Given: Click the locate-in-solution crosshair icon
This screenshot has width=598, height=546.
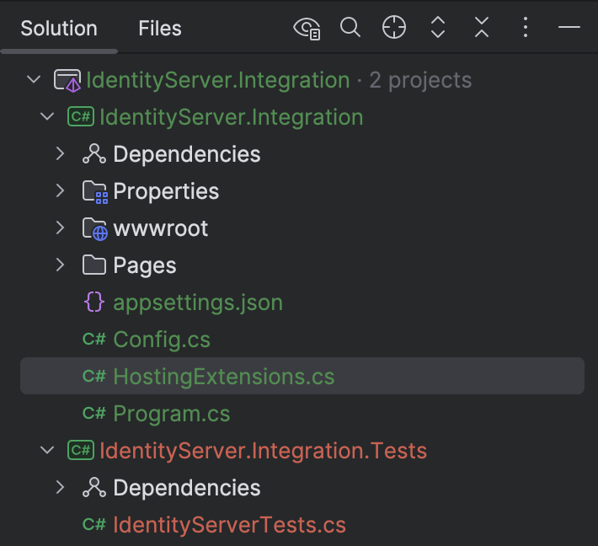Looking at the screenshot, I should [x=394, y=28].
